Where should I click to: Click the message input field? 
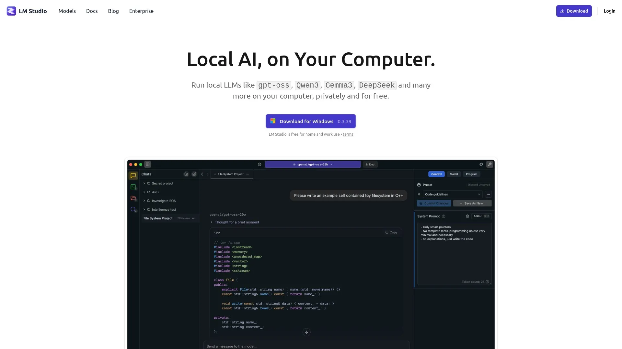pyautogui.click(x=306, y=346)
